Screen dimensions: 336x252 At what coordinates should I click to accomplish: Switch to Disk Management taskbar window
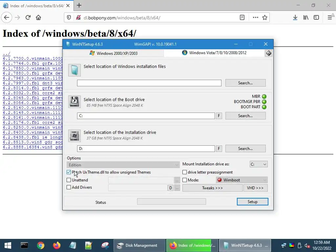(x=139, y=245)
